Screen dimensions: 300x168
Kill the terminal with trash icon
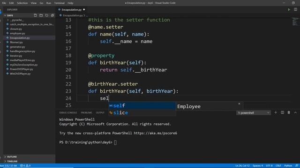(x=289, y=112)
